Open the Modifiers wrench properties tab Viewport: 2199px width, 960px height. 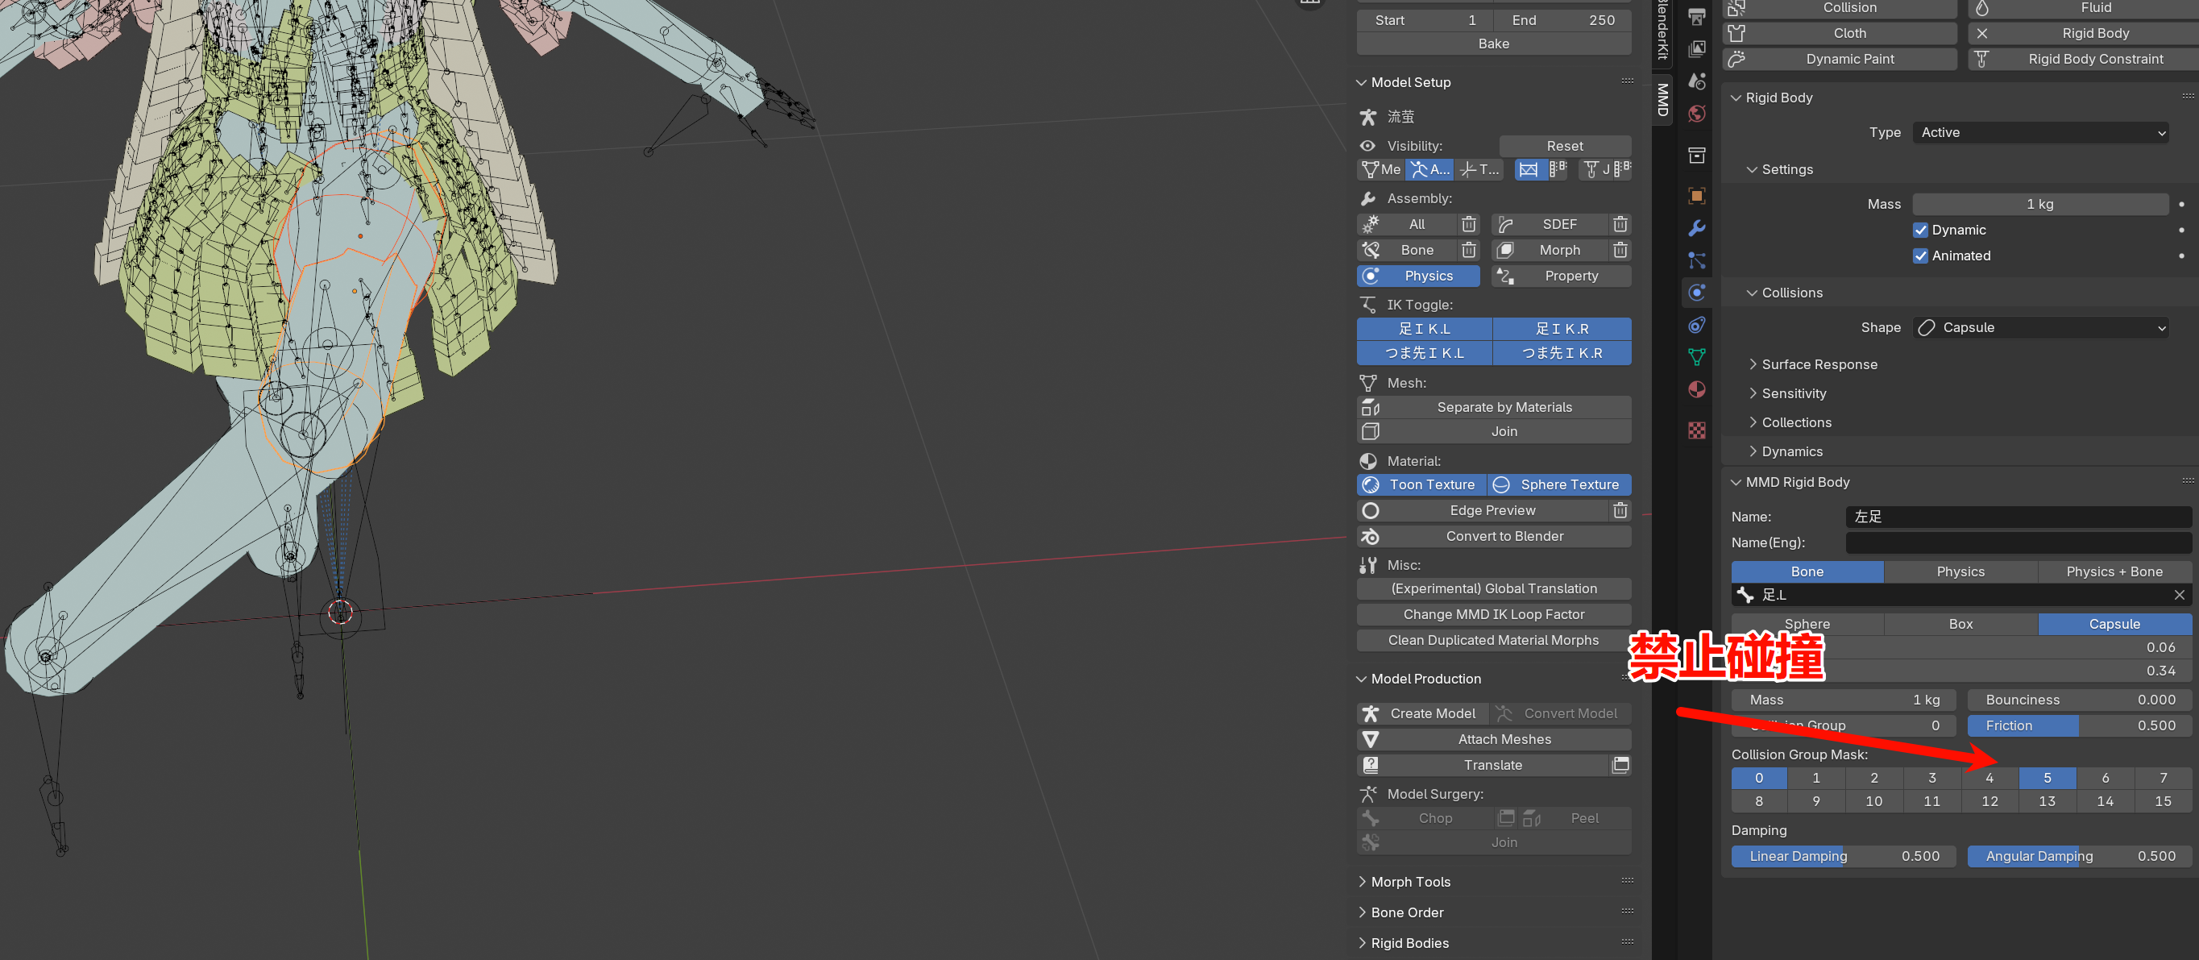point(1696,228)
